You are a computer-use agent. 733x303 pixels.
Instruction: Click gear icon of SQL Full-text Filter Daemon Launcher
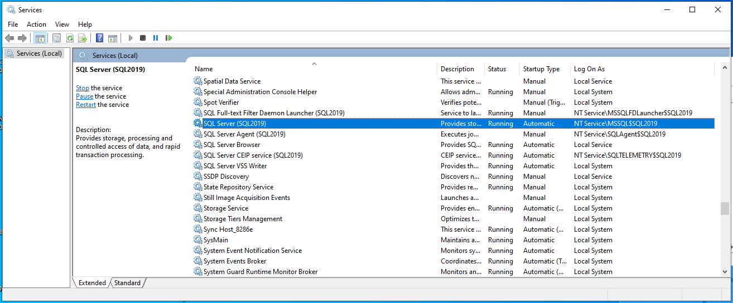[197, 113]
